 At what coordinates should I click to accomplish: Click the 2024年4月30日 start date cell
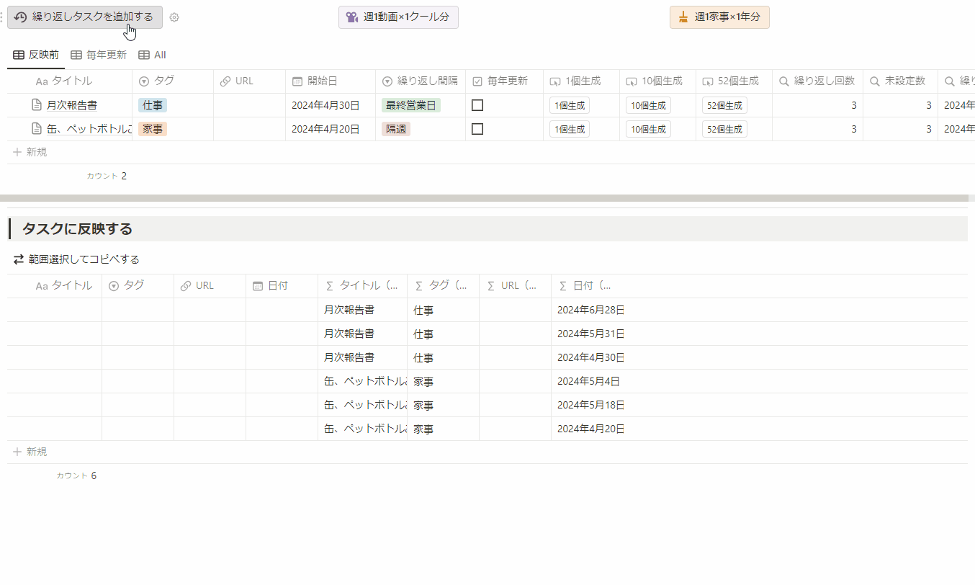click(325, 105)
